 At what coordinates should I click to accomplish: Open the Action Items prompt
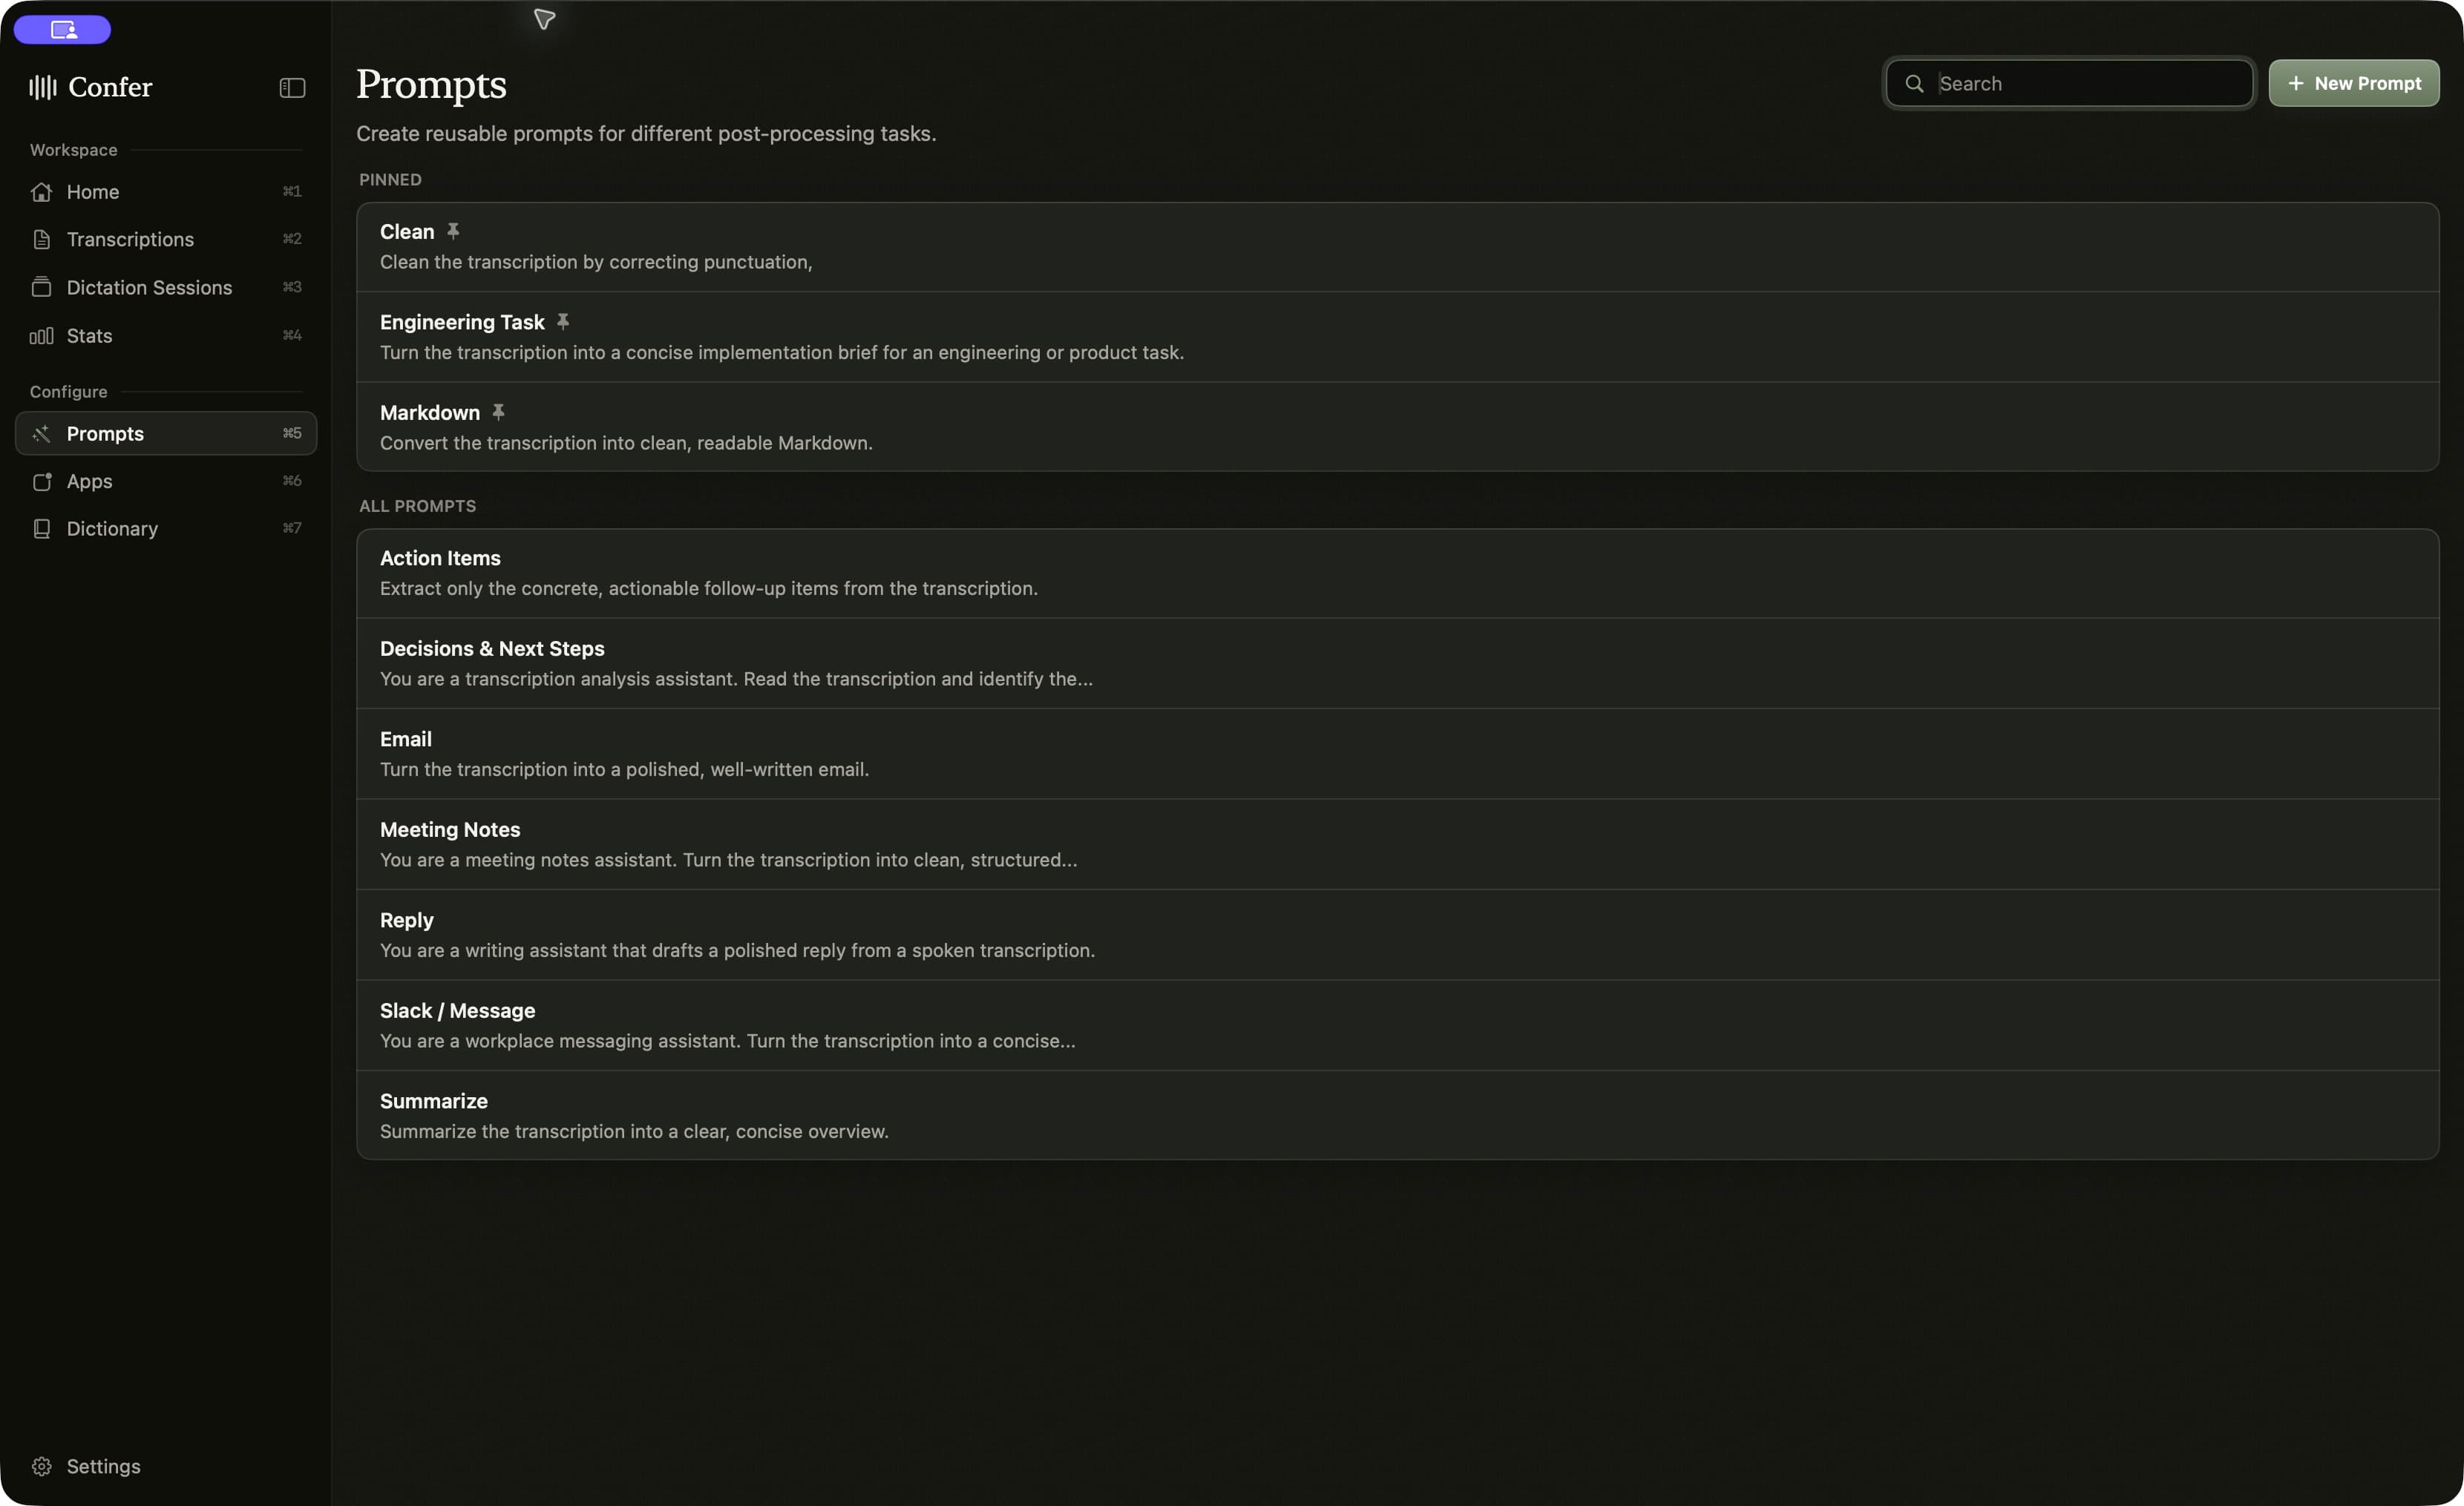[x=1397, y=573]
